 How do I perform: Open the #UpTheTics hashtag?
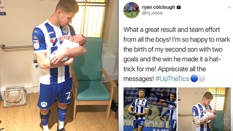click(x=172, y=79)
